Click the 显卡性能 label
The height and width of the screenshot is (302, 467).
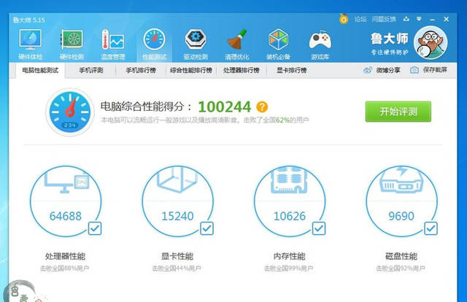coord(177,256)
